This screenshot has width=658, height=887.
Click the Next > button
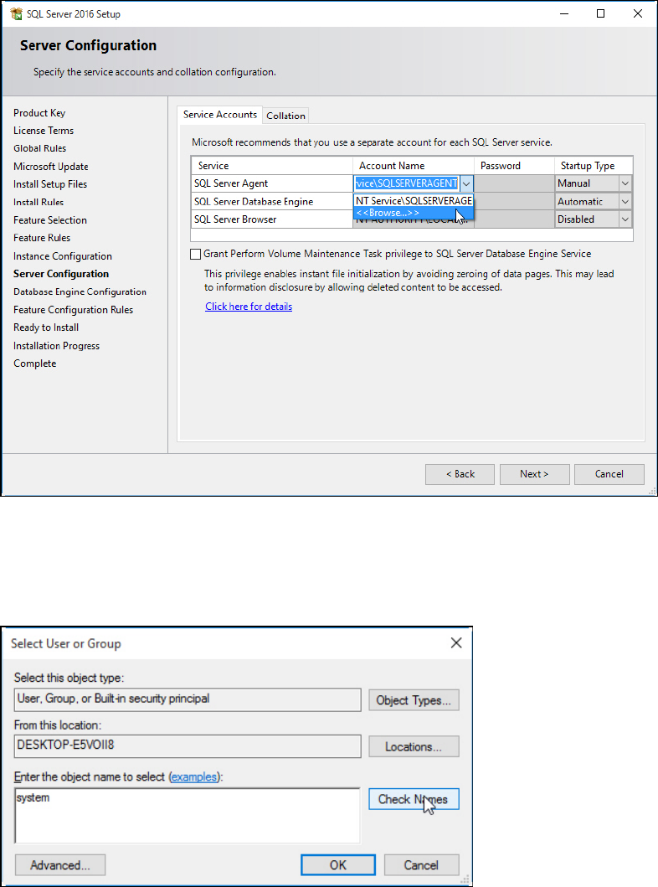(534, 474)
